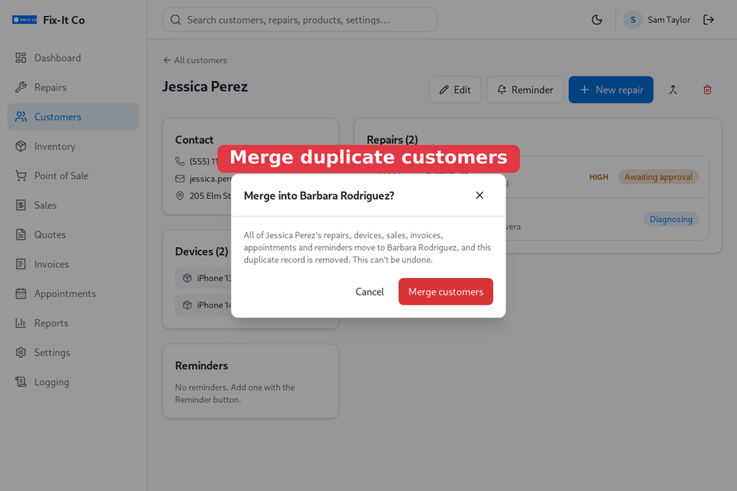
Task: Toggle dark mode with the moon icon
Action: coord(597,19)
